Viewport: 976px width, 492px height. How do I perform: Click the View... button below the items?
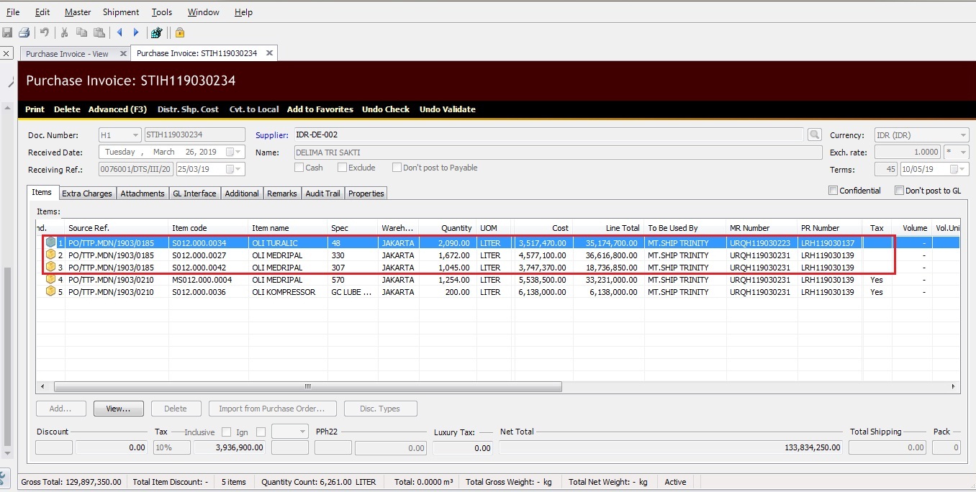click(118, 409)
